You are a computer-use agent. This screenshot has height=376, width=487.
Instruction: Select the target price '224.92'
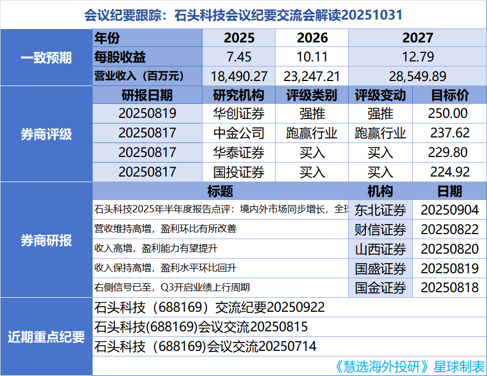coord(450,172)
